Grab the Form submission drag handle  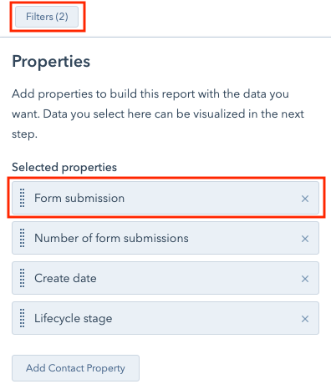coord(22,198)
